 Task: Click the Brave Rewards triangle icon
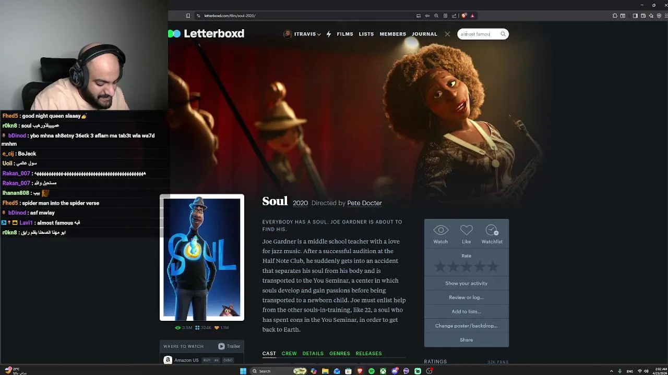click(472, 16)
